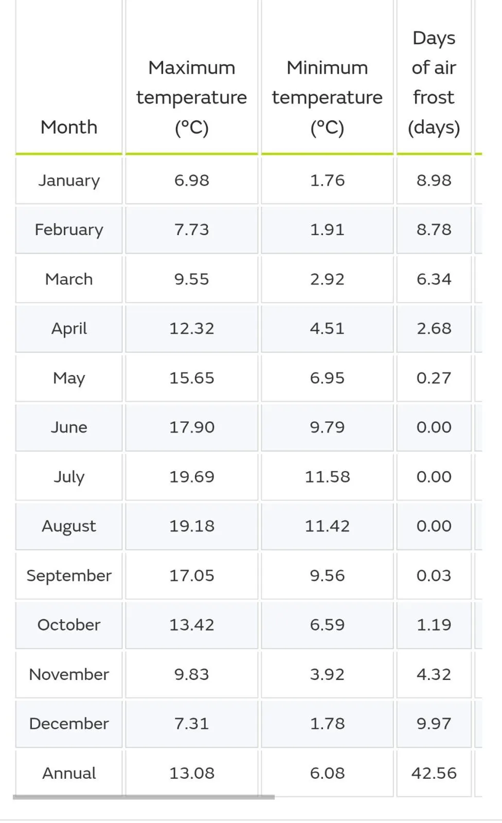Click August minimum temperature 11.42
The width and height of the screenshot is (502, 823).
click(327, 526)
